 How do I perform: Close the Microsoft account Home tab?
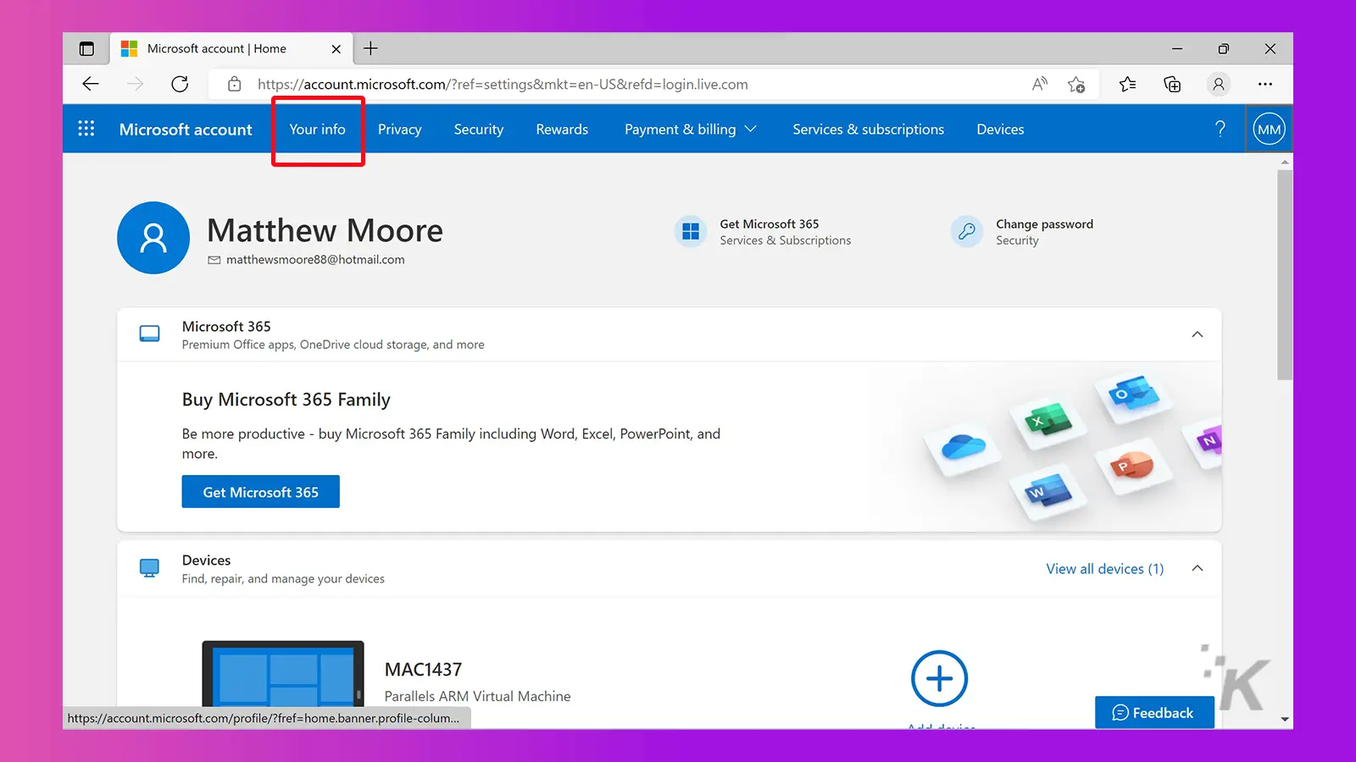click(336, 49)
